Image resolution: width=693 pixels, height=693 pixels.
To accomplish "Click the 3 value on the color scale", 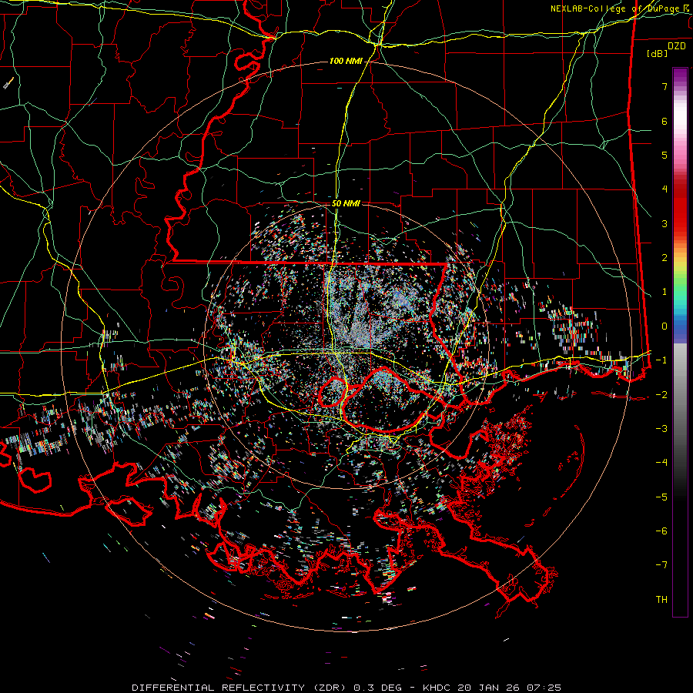I will click(665, 223).
